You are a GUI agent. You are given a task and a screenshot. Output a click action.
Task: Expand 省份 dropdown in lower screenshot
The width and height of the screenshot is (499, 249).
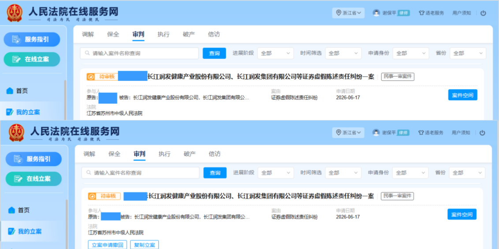click(467, 173)
